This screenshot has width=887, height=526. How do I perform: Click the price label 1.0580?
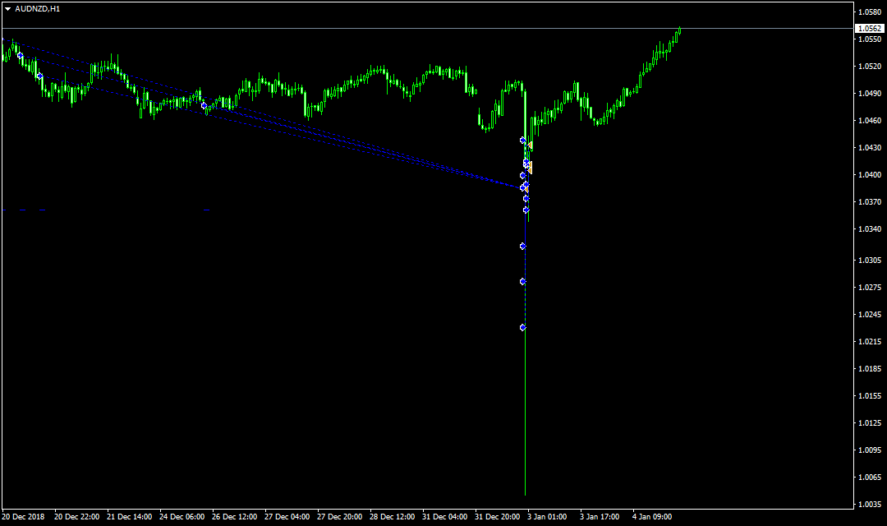[x=870, y=12]
